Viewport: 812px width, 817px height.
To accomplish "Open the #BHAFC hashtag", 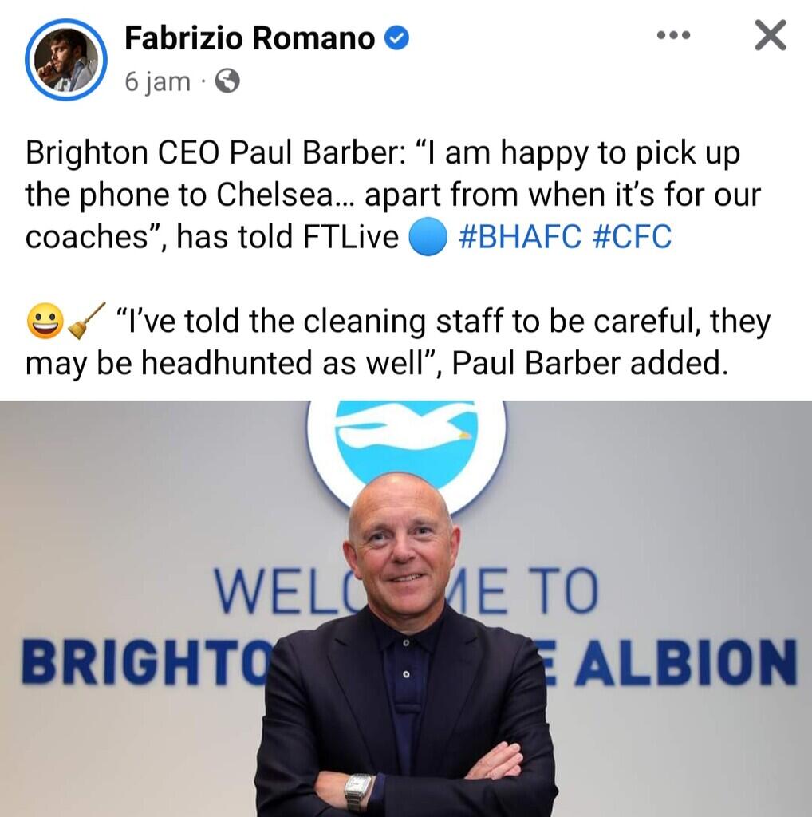I will (520, 237).
